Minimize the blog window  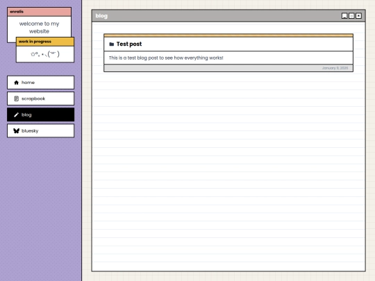click(344, 16)
